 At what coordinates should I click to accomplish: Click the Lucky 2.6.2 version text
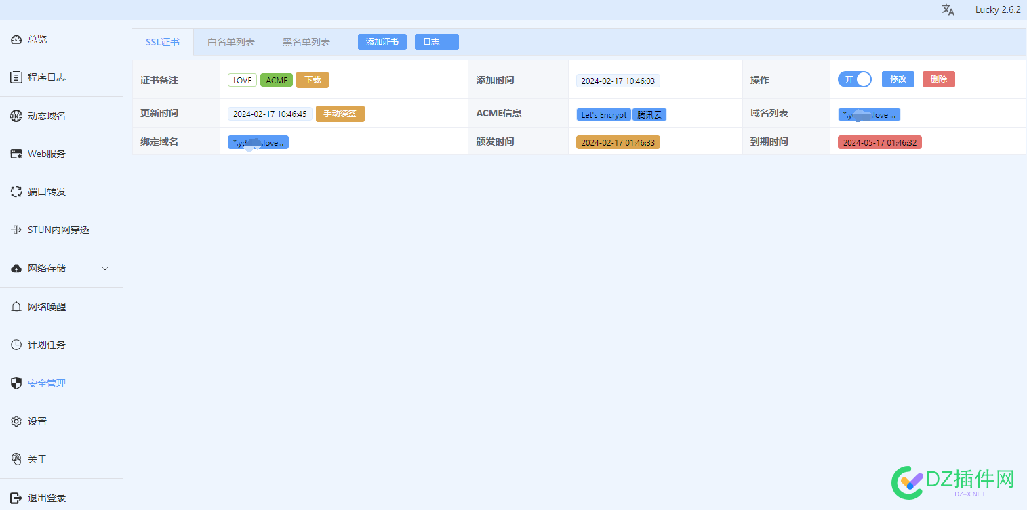(x=998, y=9)
